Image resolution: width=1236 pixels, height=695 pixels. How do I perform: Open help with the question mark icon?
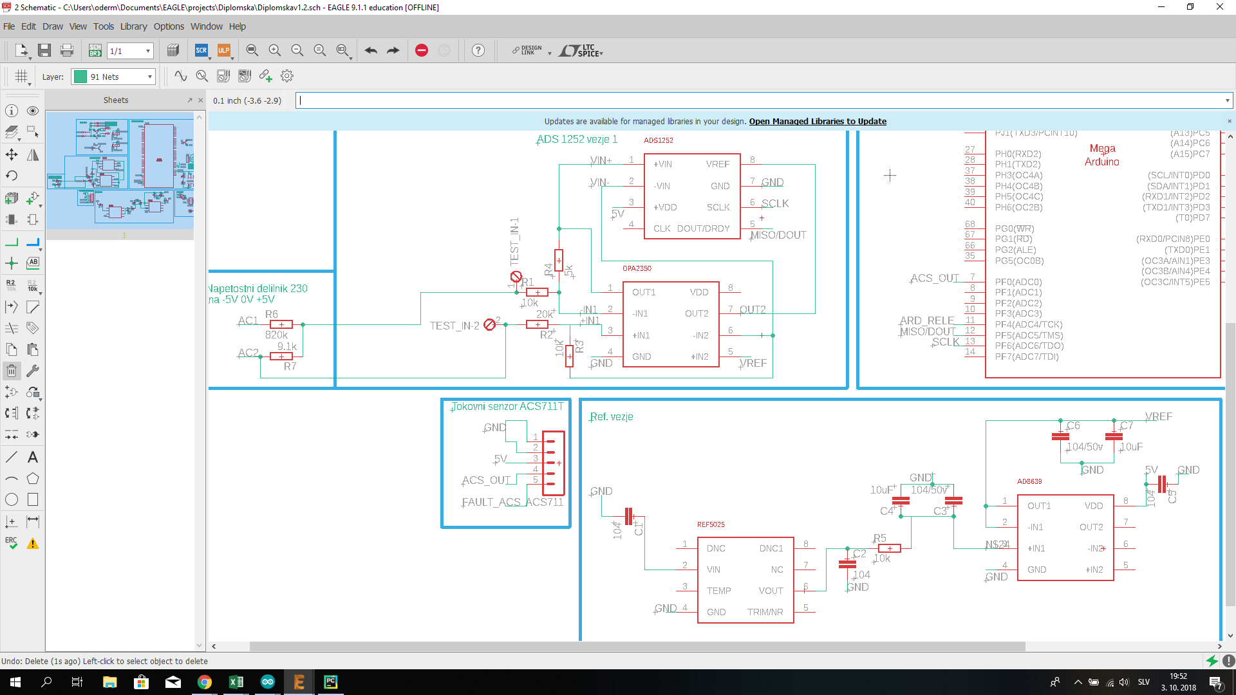(x=478, y=50)
